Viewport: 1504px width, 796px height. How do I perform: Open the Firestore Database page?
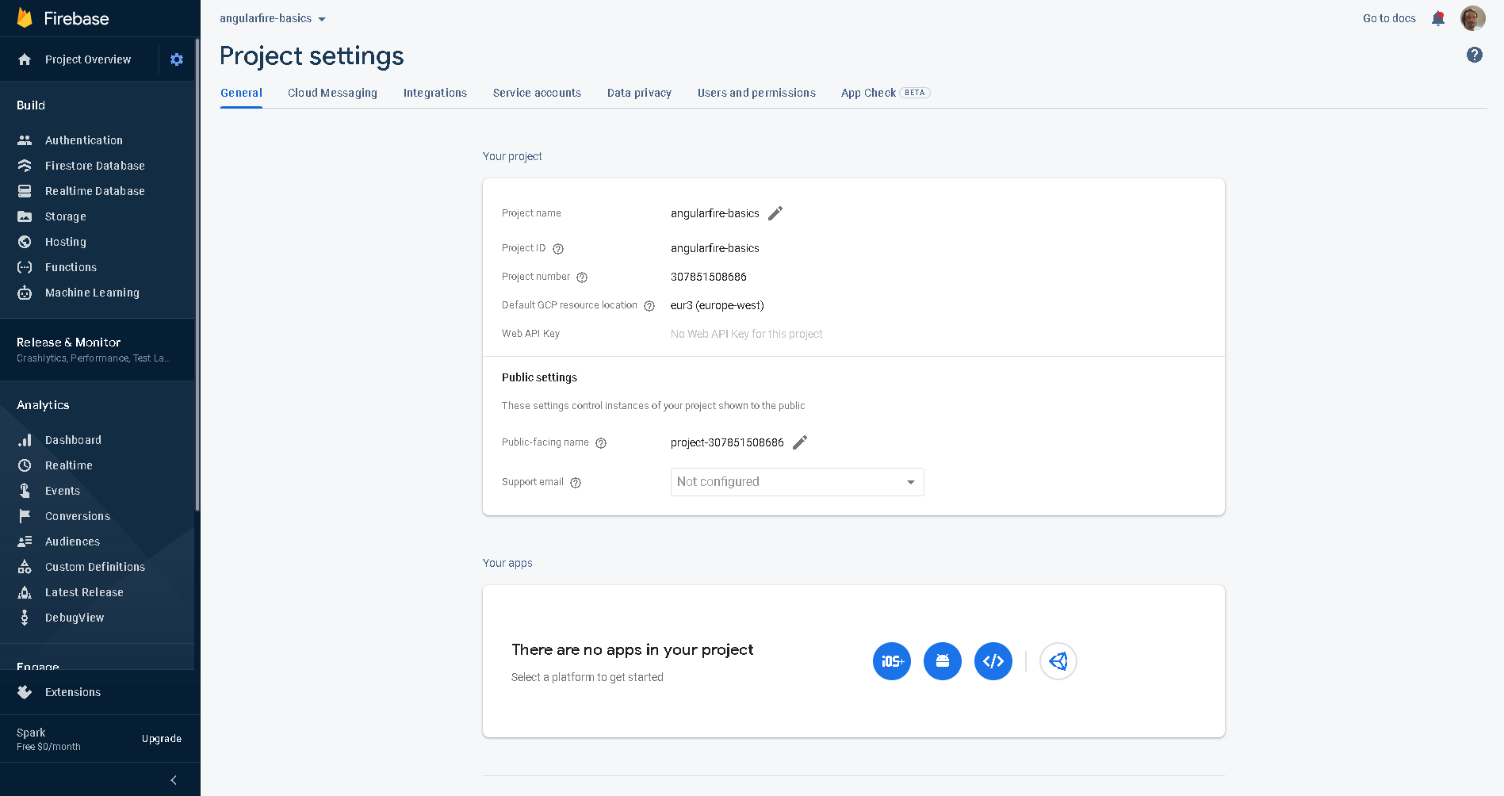tap(95, 166)
